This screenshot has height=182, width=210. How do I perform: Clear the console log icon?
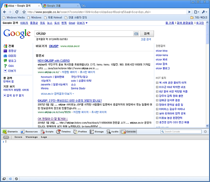coord(16,179)
